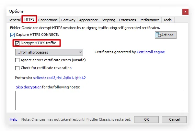Enable Ignore server certificate errors checkbox
Screen dimensions: 195x131
click(17, 60)
